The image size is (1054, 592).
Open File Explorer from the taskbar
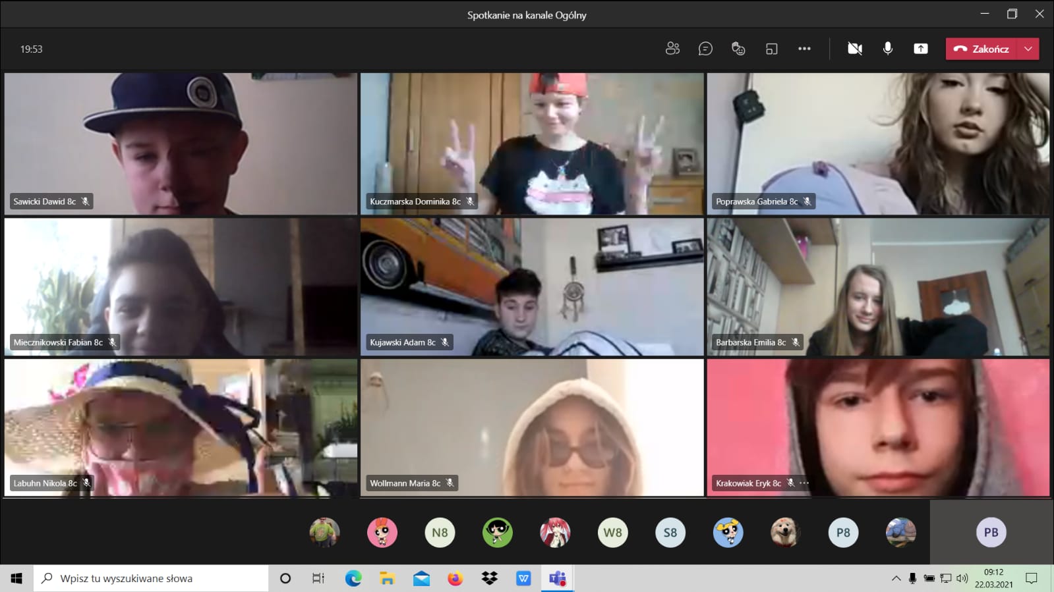pos(387,578)
